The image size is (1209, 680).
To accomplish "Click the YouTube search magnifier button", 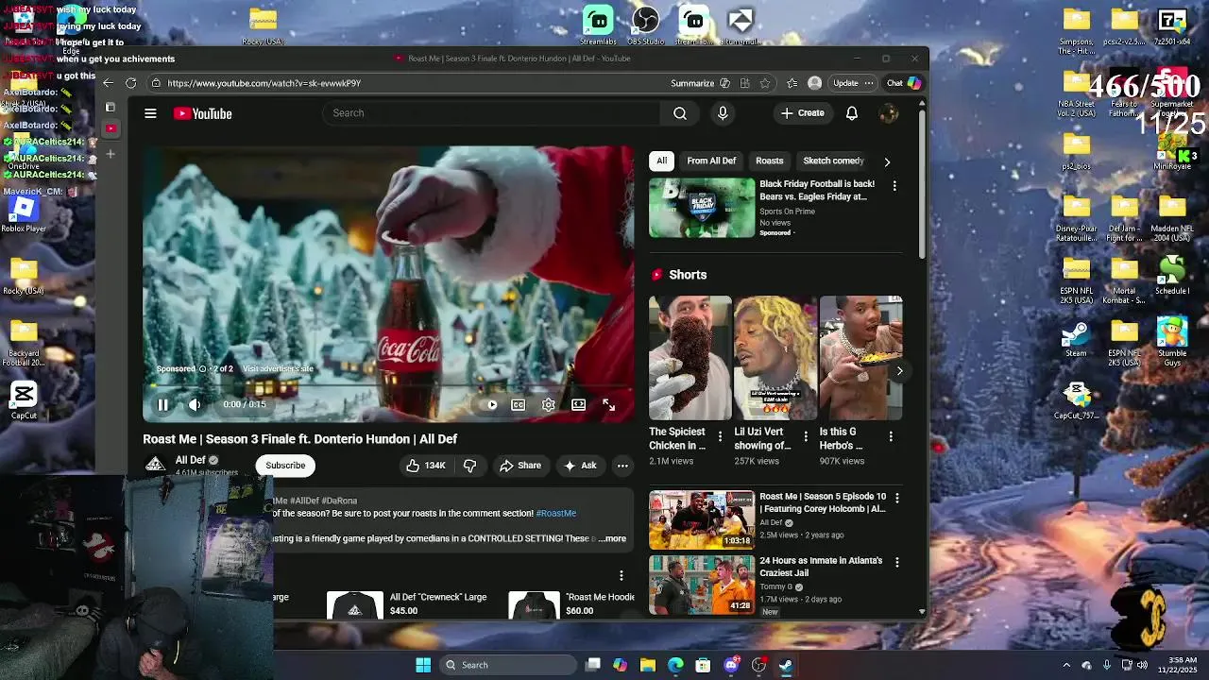I will coord(680,113).
